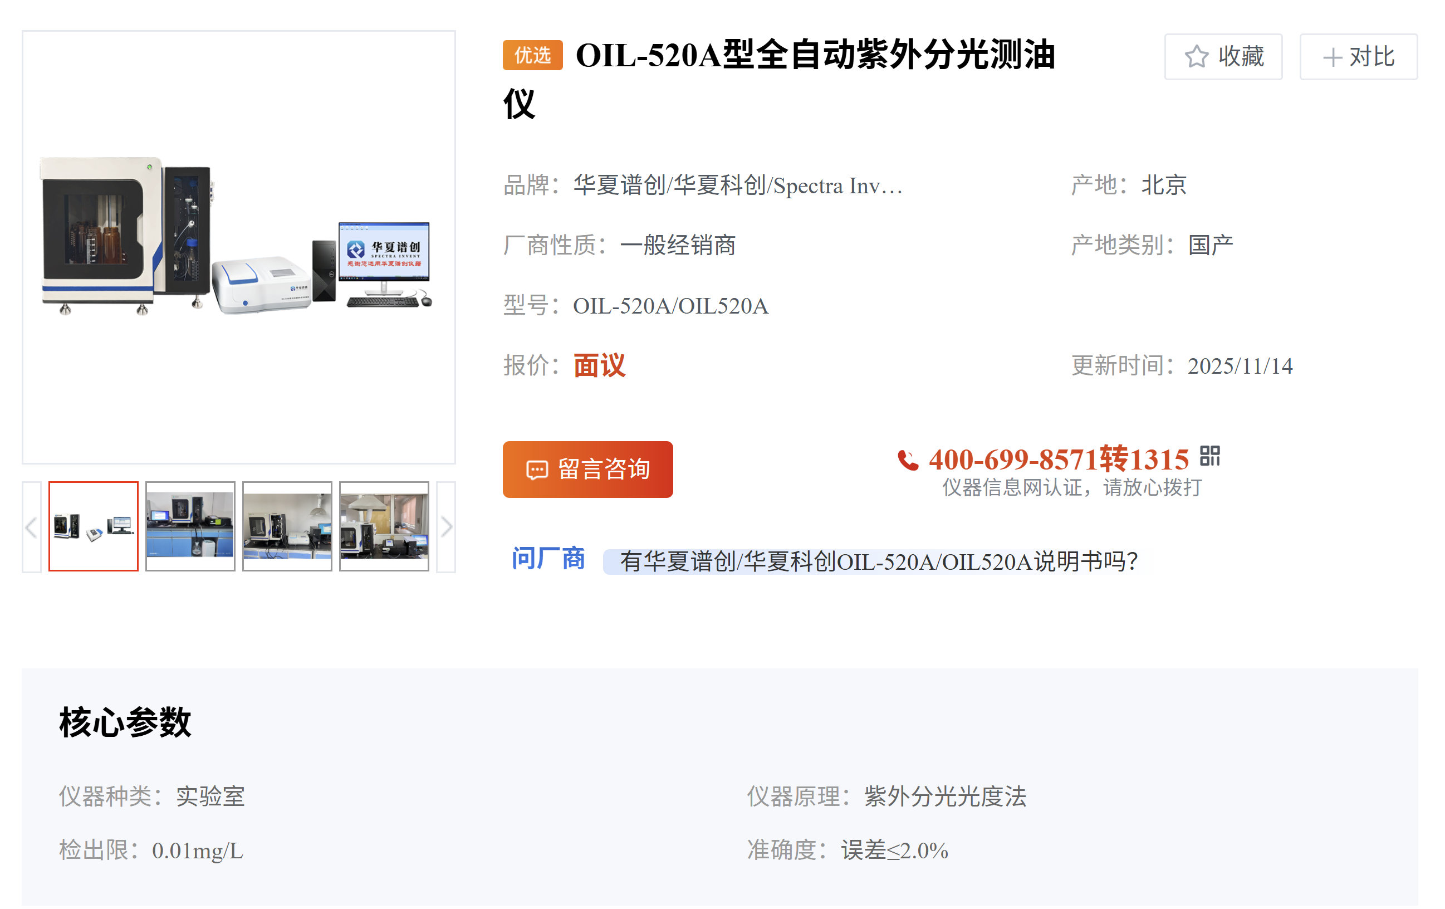Select the fourth thumbnail with fume hood
Image resolution: width=1445 pixels, height=909 pixels.
coord(384,526)
